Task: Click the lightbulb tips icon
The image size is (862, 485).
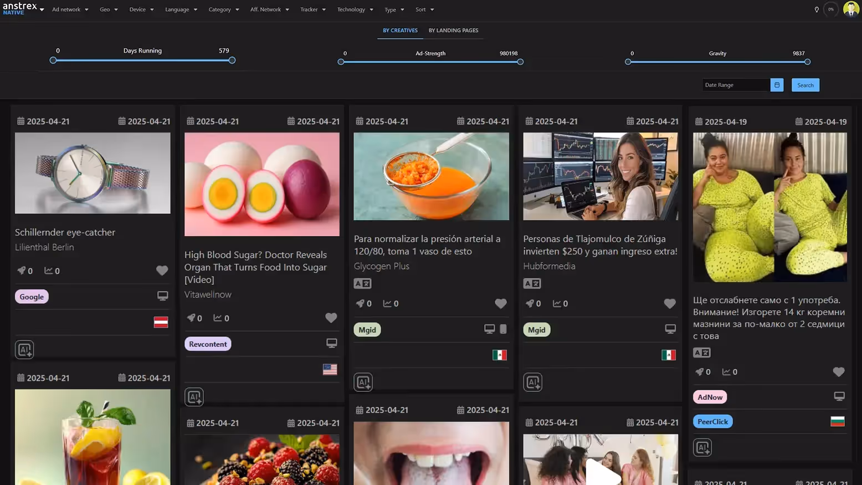Action: tap(816, 9)
